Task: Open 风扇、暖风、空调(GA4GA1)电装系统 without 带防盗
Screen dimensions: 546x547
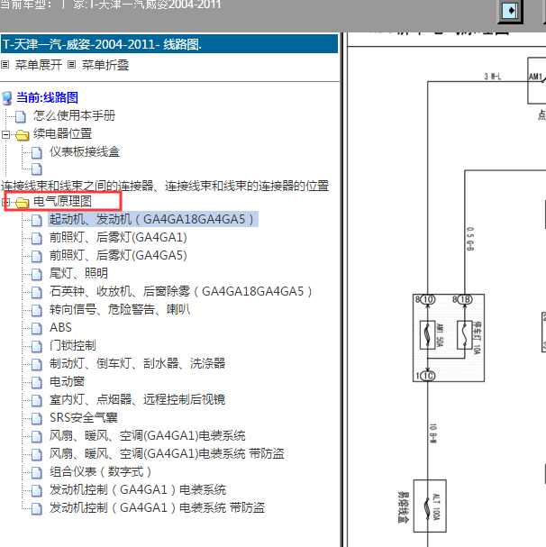Action: click(x=147, y=436)
